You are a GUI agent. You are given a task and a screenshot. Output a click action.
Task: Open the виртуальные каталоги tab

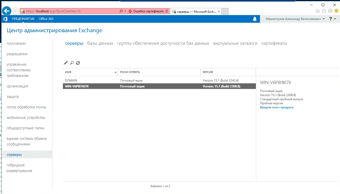click(235, 43)
